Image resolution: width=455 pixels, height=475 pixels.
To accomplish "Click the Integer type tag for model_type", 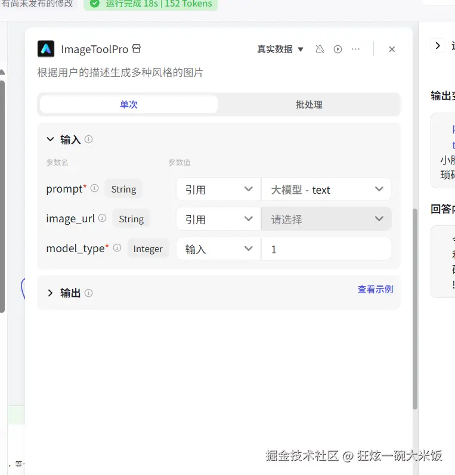I will pyautogui.click(x=148, y=249).
